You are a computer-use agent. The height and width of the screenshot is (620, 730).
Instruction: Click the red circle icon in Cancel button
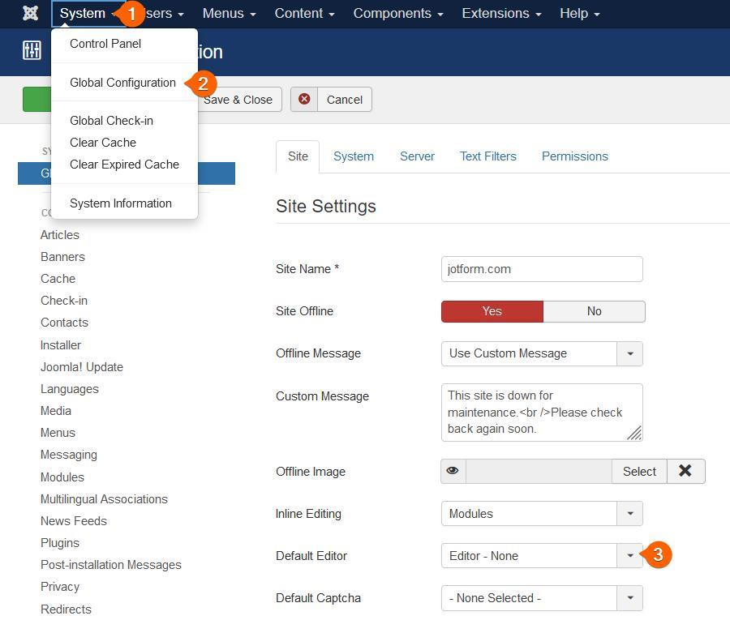[x=303, y=100]
